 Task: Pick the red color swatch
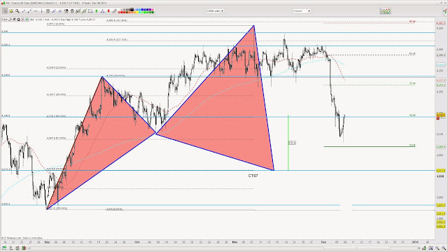(x=121, y=13)
